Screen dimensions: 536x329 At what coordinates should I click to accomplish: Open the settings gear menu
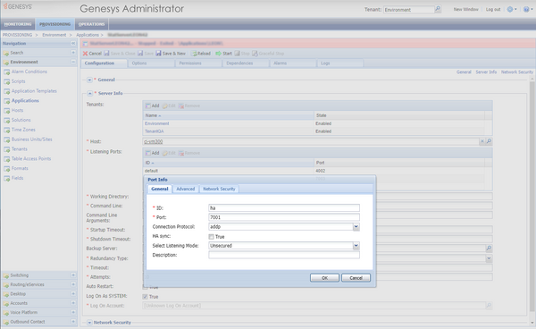(511, 10)
